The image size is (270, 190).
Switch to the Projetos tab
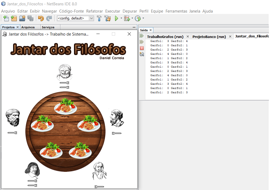click(x=9, y=27)
